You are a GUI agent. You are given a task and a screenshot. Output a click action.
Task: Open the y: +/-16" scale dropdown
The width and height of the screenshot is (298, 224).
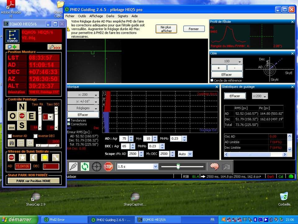[83, 101]
